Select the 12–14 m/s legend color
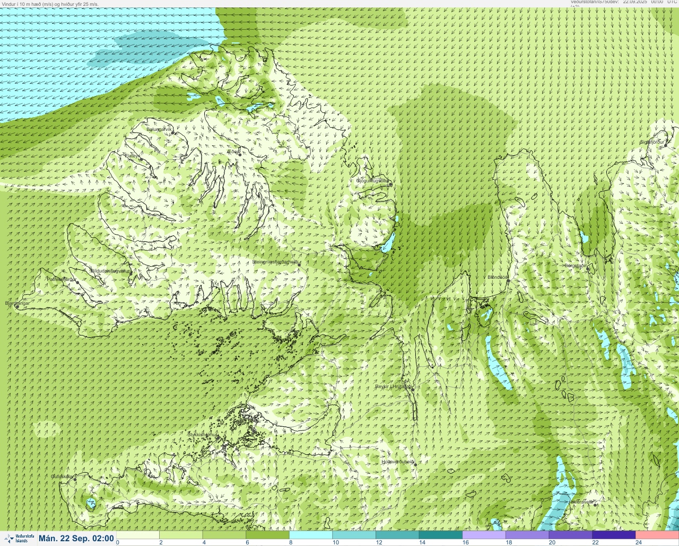Screen dimensions: 679x546 [397, 535]
